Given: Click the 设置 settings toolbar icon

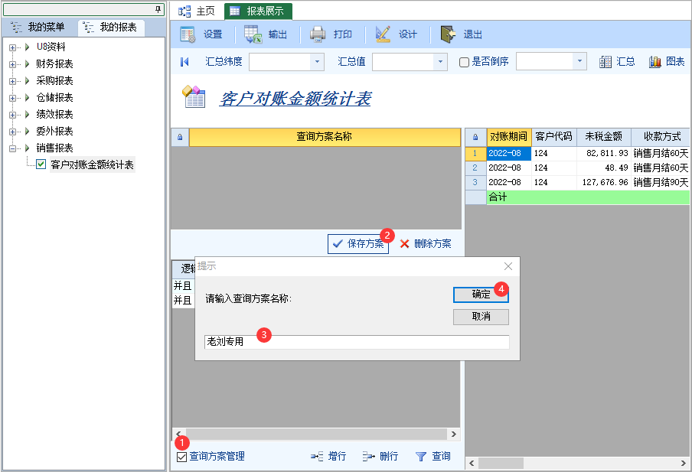Looking at the screenshot, I should click(x=188, y=34).
